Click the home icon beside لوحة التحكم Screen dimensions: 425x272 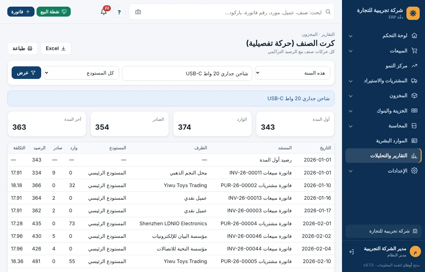click(414, 35)
